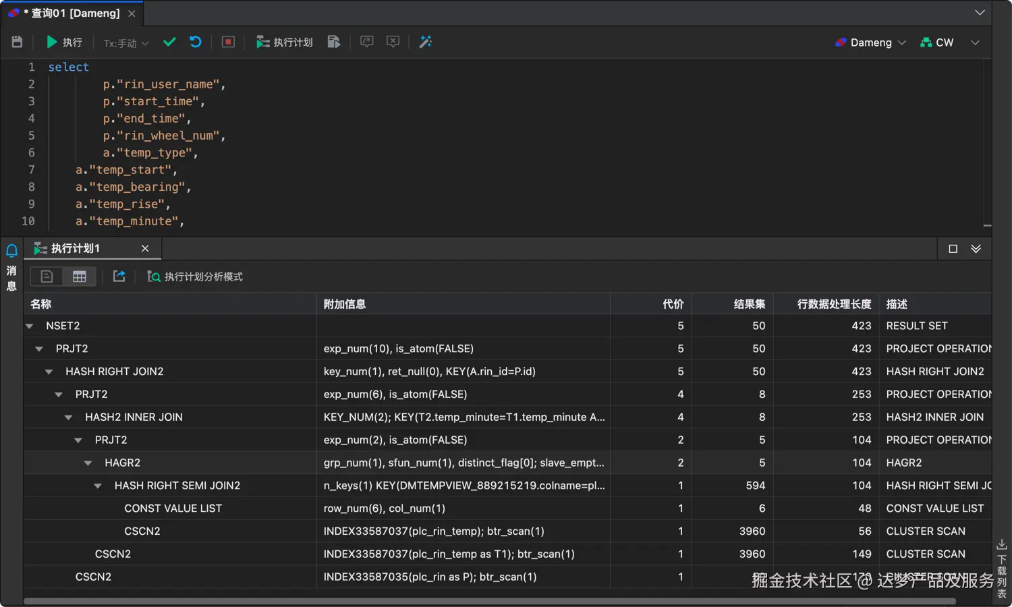Toggle 执行计划分析模式 analysis mode
This screenshot has height=607, width=1012.
point(195,277)
